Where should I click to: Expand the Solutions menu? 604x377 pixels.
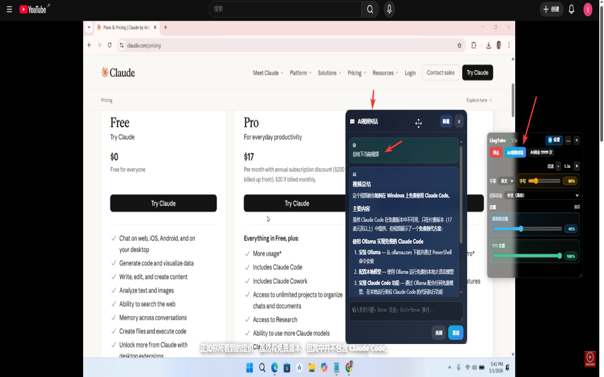[330, 73]
